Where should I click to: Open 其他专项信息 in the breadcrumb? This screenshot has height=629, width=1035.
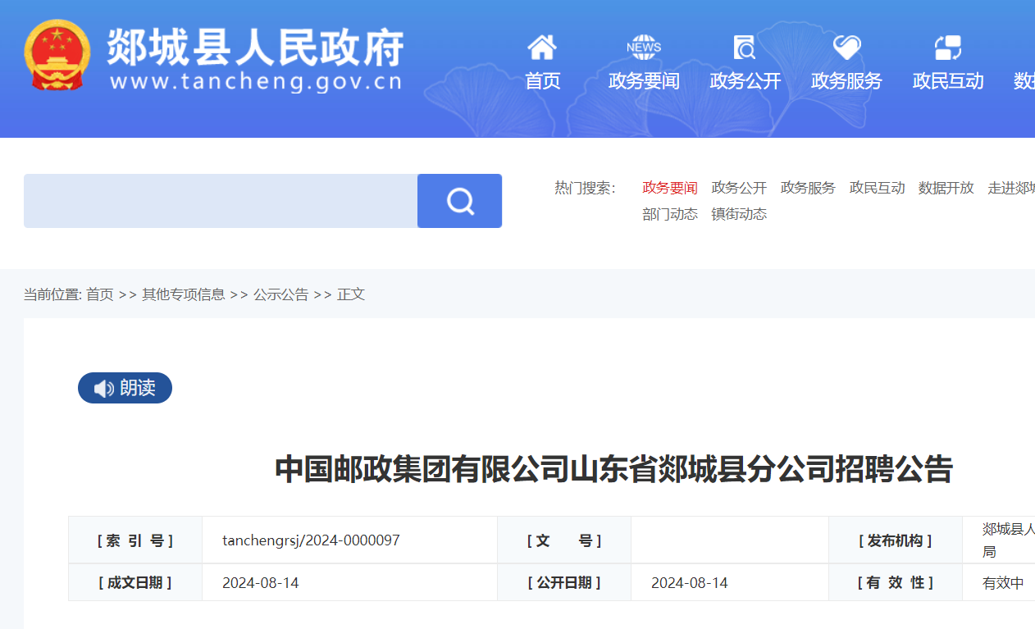[183, 294]
